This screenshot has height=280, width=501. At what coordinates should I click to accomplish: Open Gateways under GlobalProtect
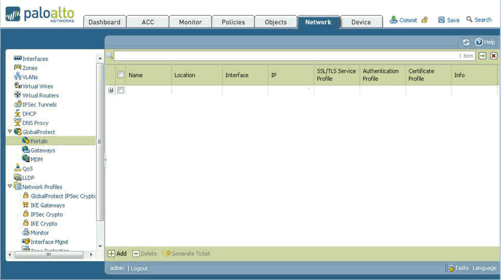[x=42, y=150]
